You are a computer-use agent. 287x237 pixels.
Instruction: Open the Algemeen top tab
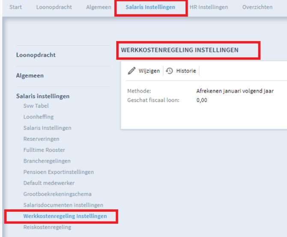tap(98, 7)
